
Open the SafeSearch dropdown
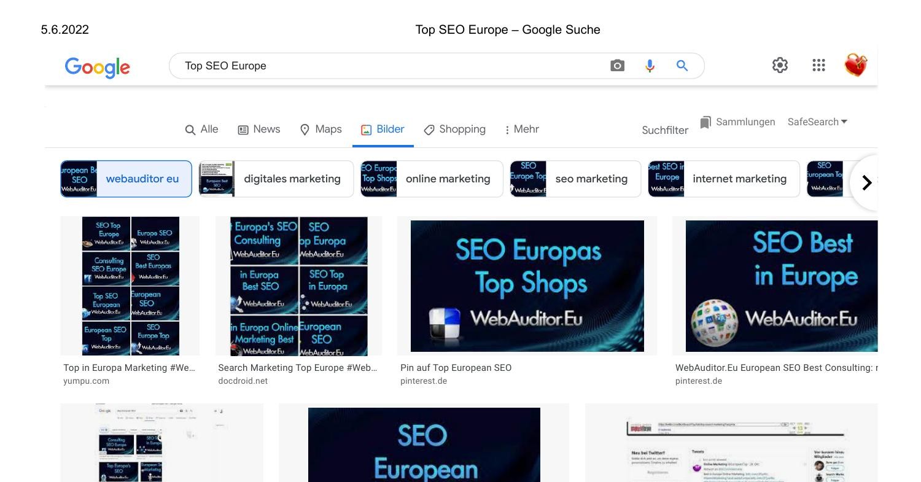point(817,122)
